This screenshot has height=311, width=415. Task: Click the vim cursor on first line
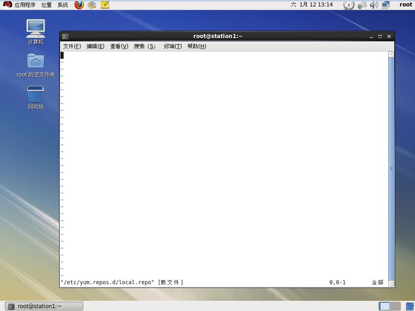[x=62, y=55]
